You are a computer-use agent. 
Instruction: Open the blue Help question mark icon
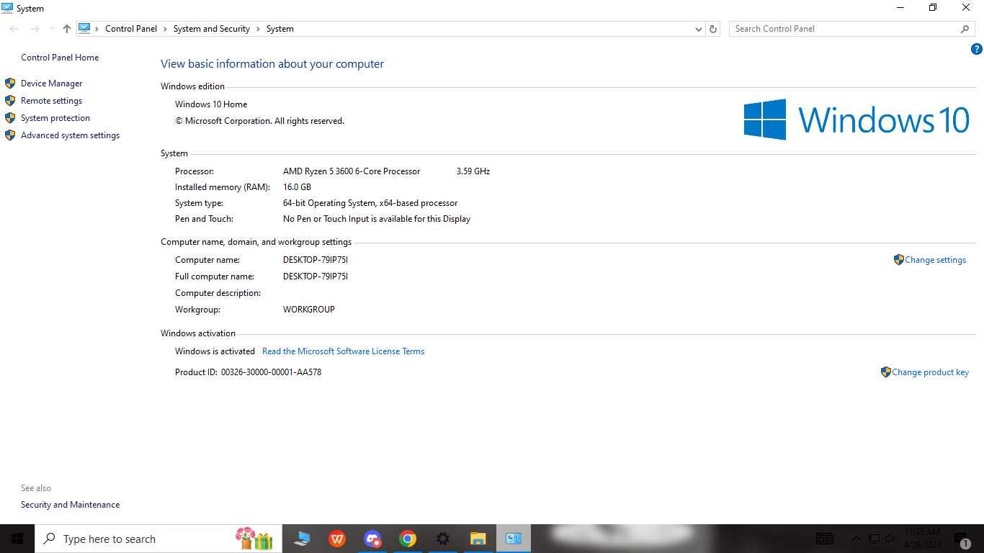pos(977,50)
